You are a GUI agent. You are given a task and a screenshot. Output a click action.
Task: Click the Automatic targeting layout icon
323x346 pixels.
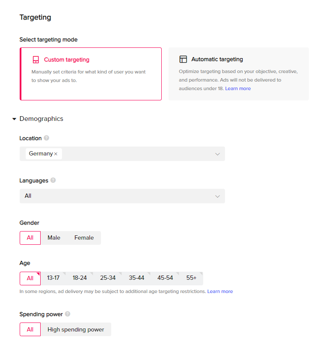pos(183,59)
